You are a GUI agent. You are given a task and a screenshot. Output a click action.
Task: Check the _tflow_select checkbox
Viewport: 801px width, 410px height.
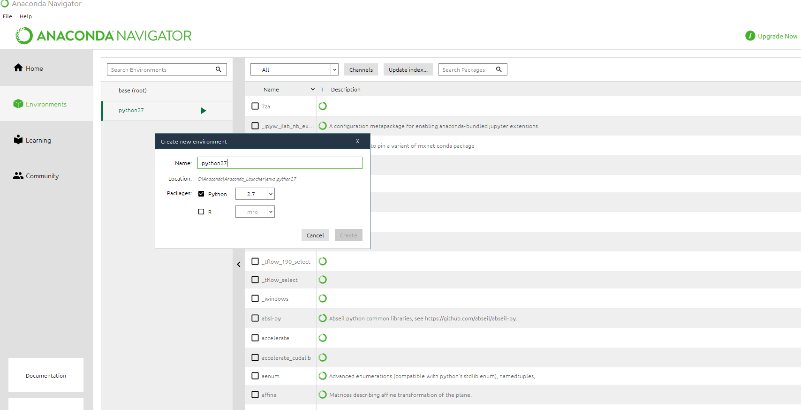pyautogui.click(x=255, y=280)
